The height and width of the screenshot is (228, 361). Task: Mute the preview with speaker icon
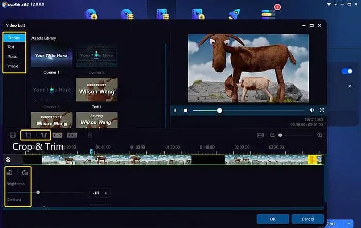312,110
